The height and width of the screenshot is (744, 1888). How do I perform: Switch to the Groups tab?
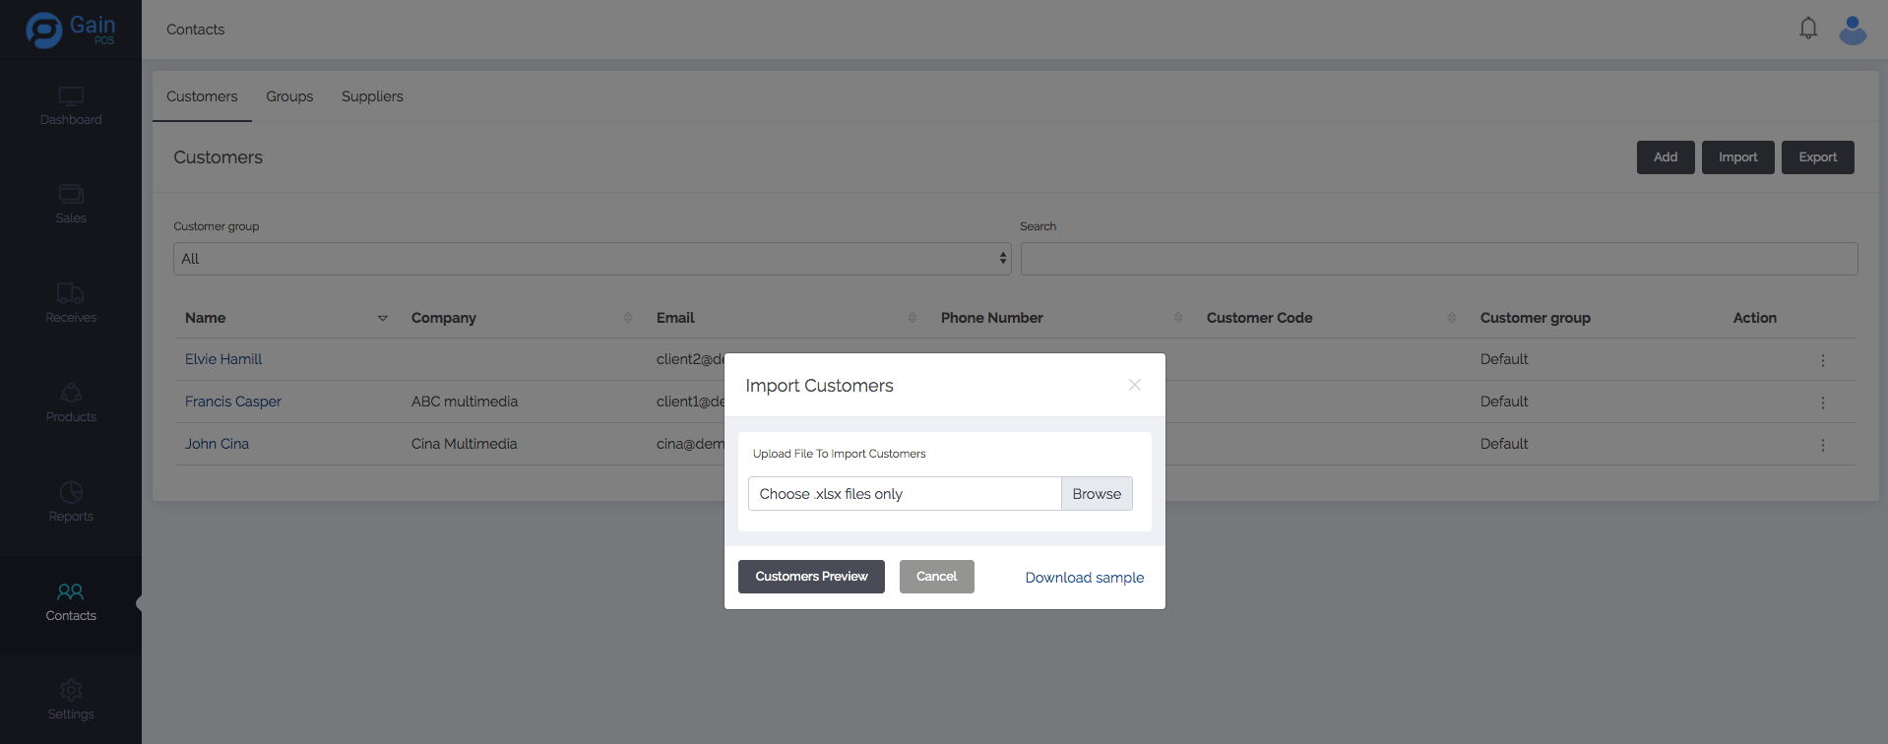[289, 96]
